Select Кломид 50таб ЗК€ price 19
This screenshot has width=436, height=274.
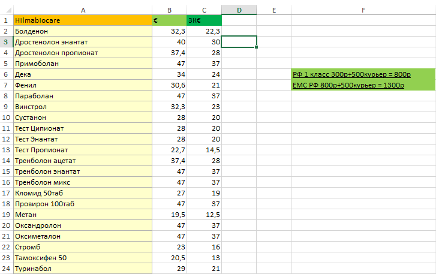(204, 193)
